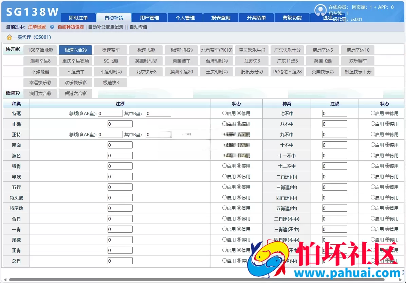Open 自动补货变更记录 link
406x283 pixels.
(106, 27)
